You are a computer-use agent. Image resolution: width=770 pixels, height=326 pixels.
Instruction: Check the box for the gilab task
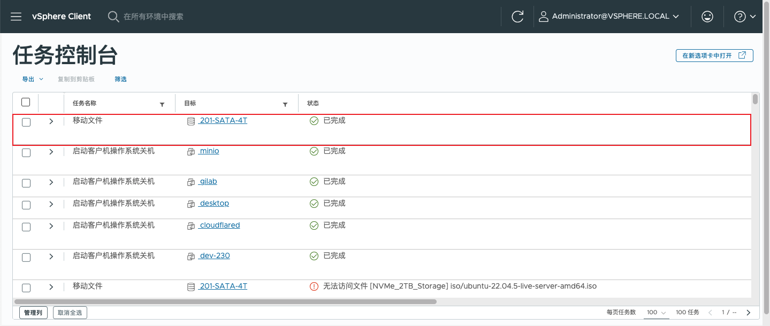point(26,183)
